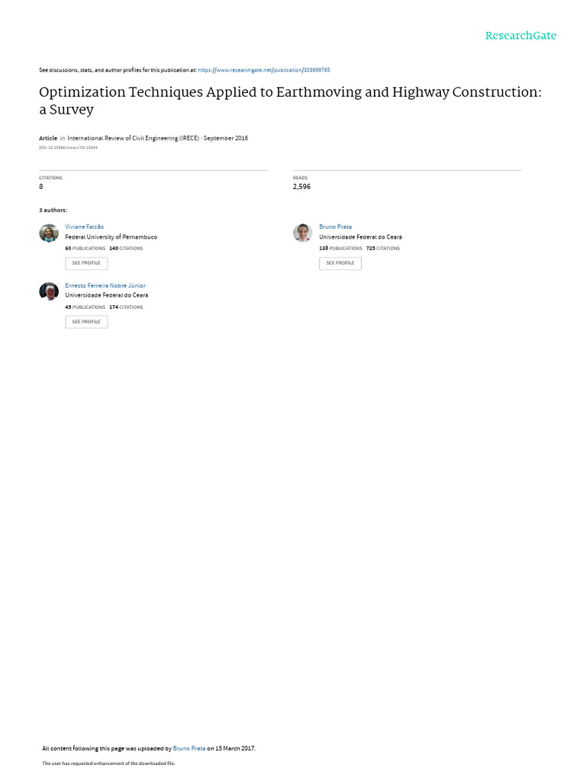Image resolution: width=586 pixels, height=781 pixels.
Task: Click the citations count of 8
Action: [41, 186]
